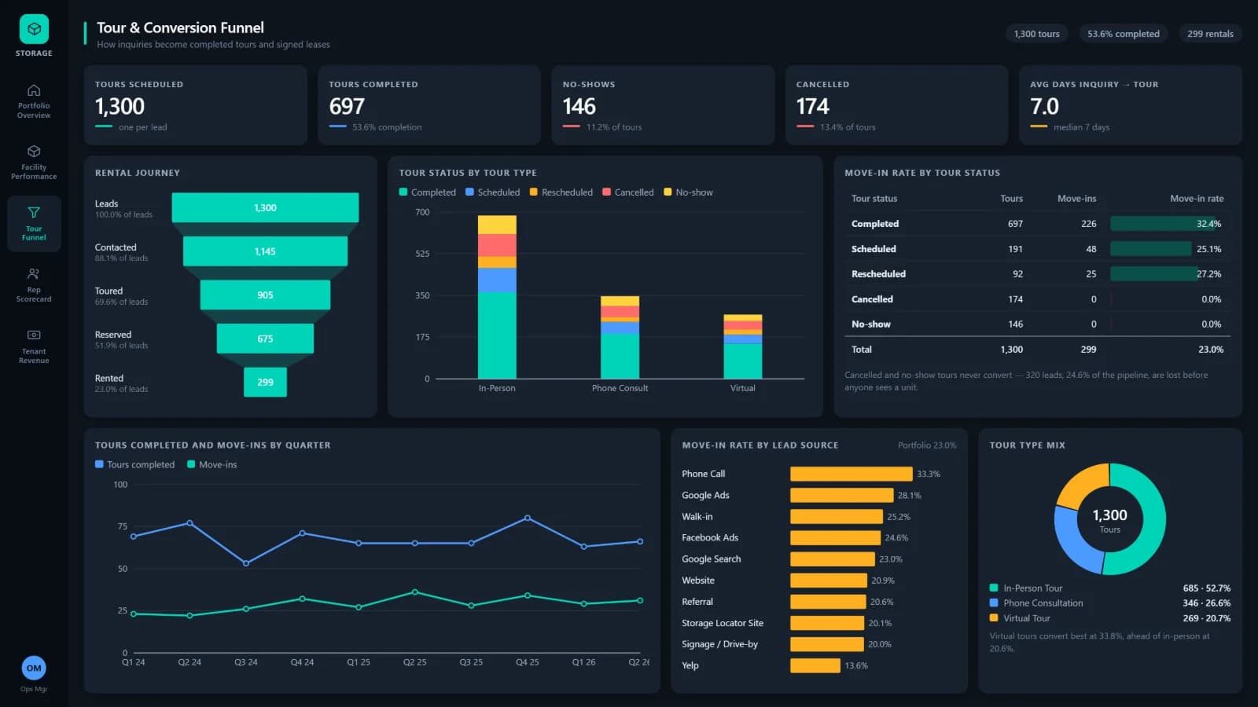Select the Tour Funnel filter icon

click(x=34, y=212)
